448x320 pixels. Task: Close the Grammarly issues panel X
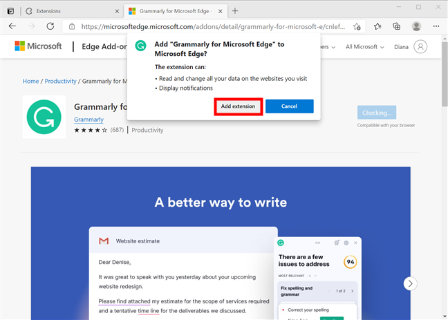(x=355, y=243)
